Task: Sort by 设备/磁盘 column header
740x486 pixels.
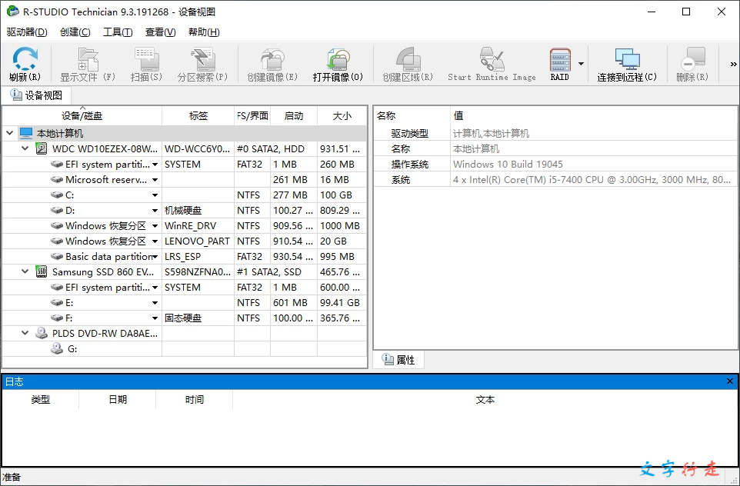Action: pos(82,116)
